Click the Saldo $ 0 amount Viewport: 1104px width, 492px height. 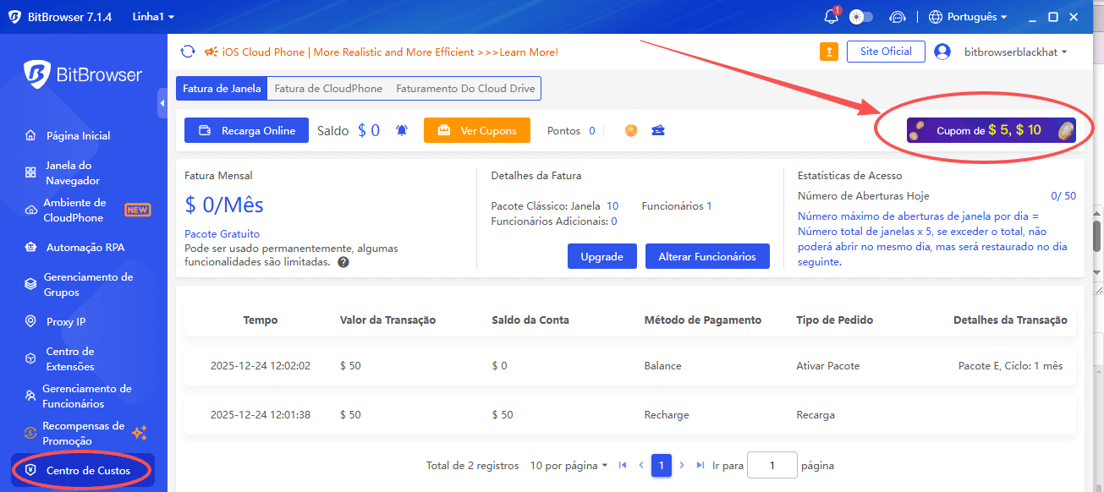(x=369, y=130)
